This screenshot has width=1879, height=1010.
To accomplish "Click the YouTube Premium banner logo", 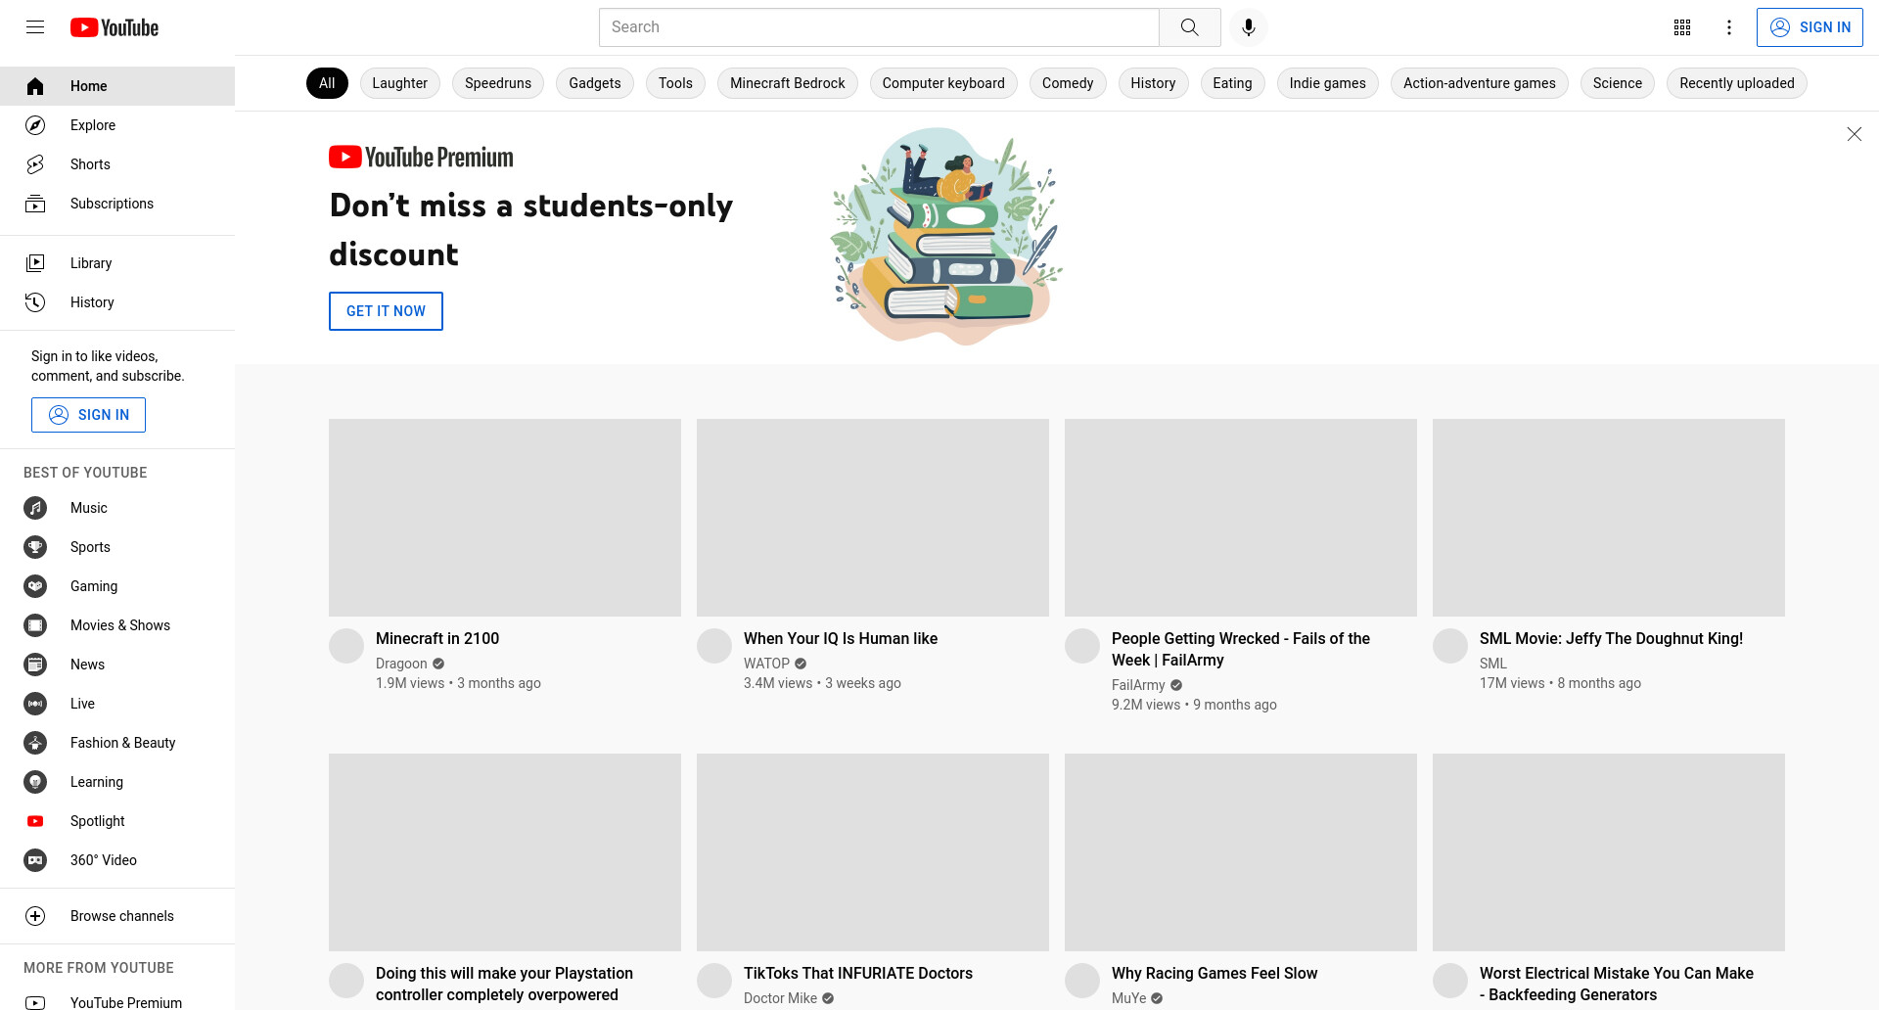I will (x=421, y=157).
